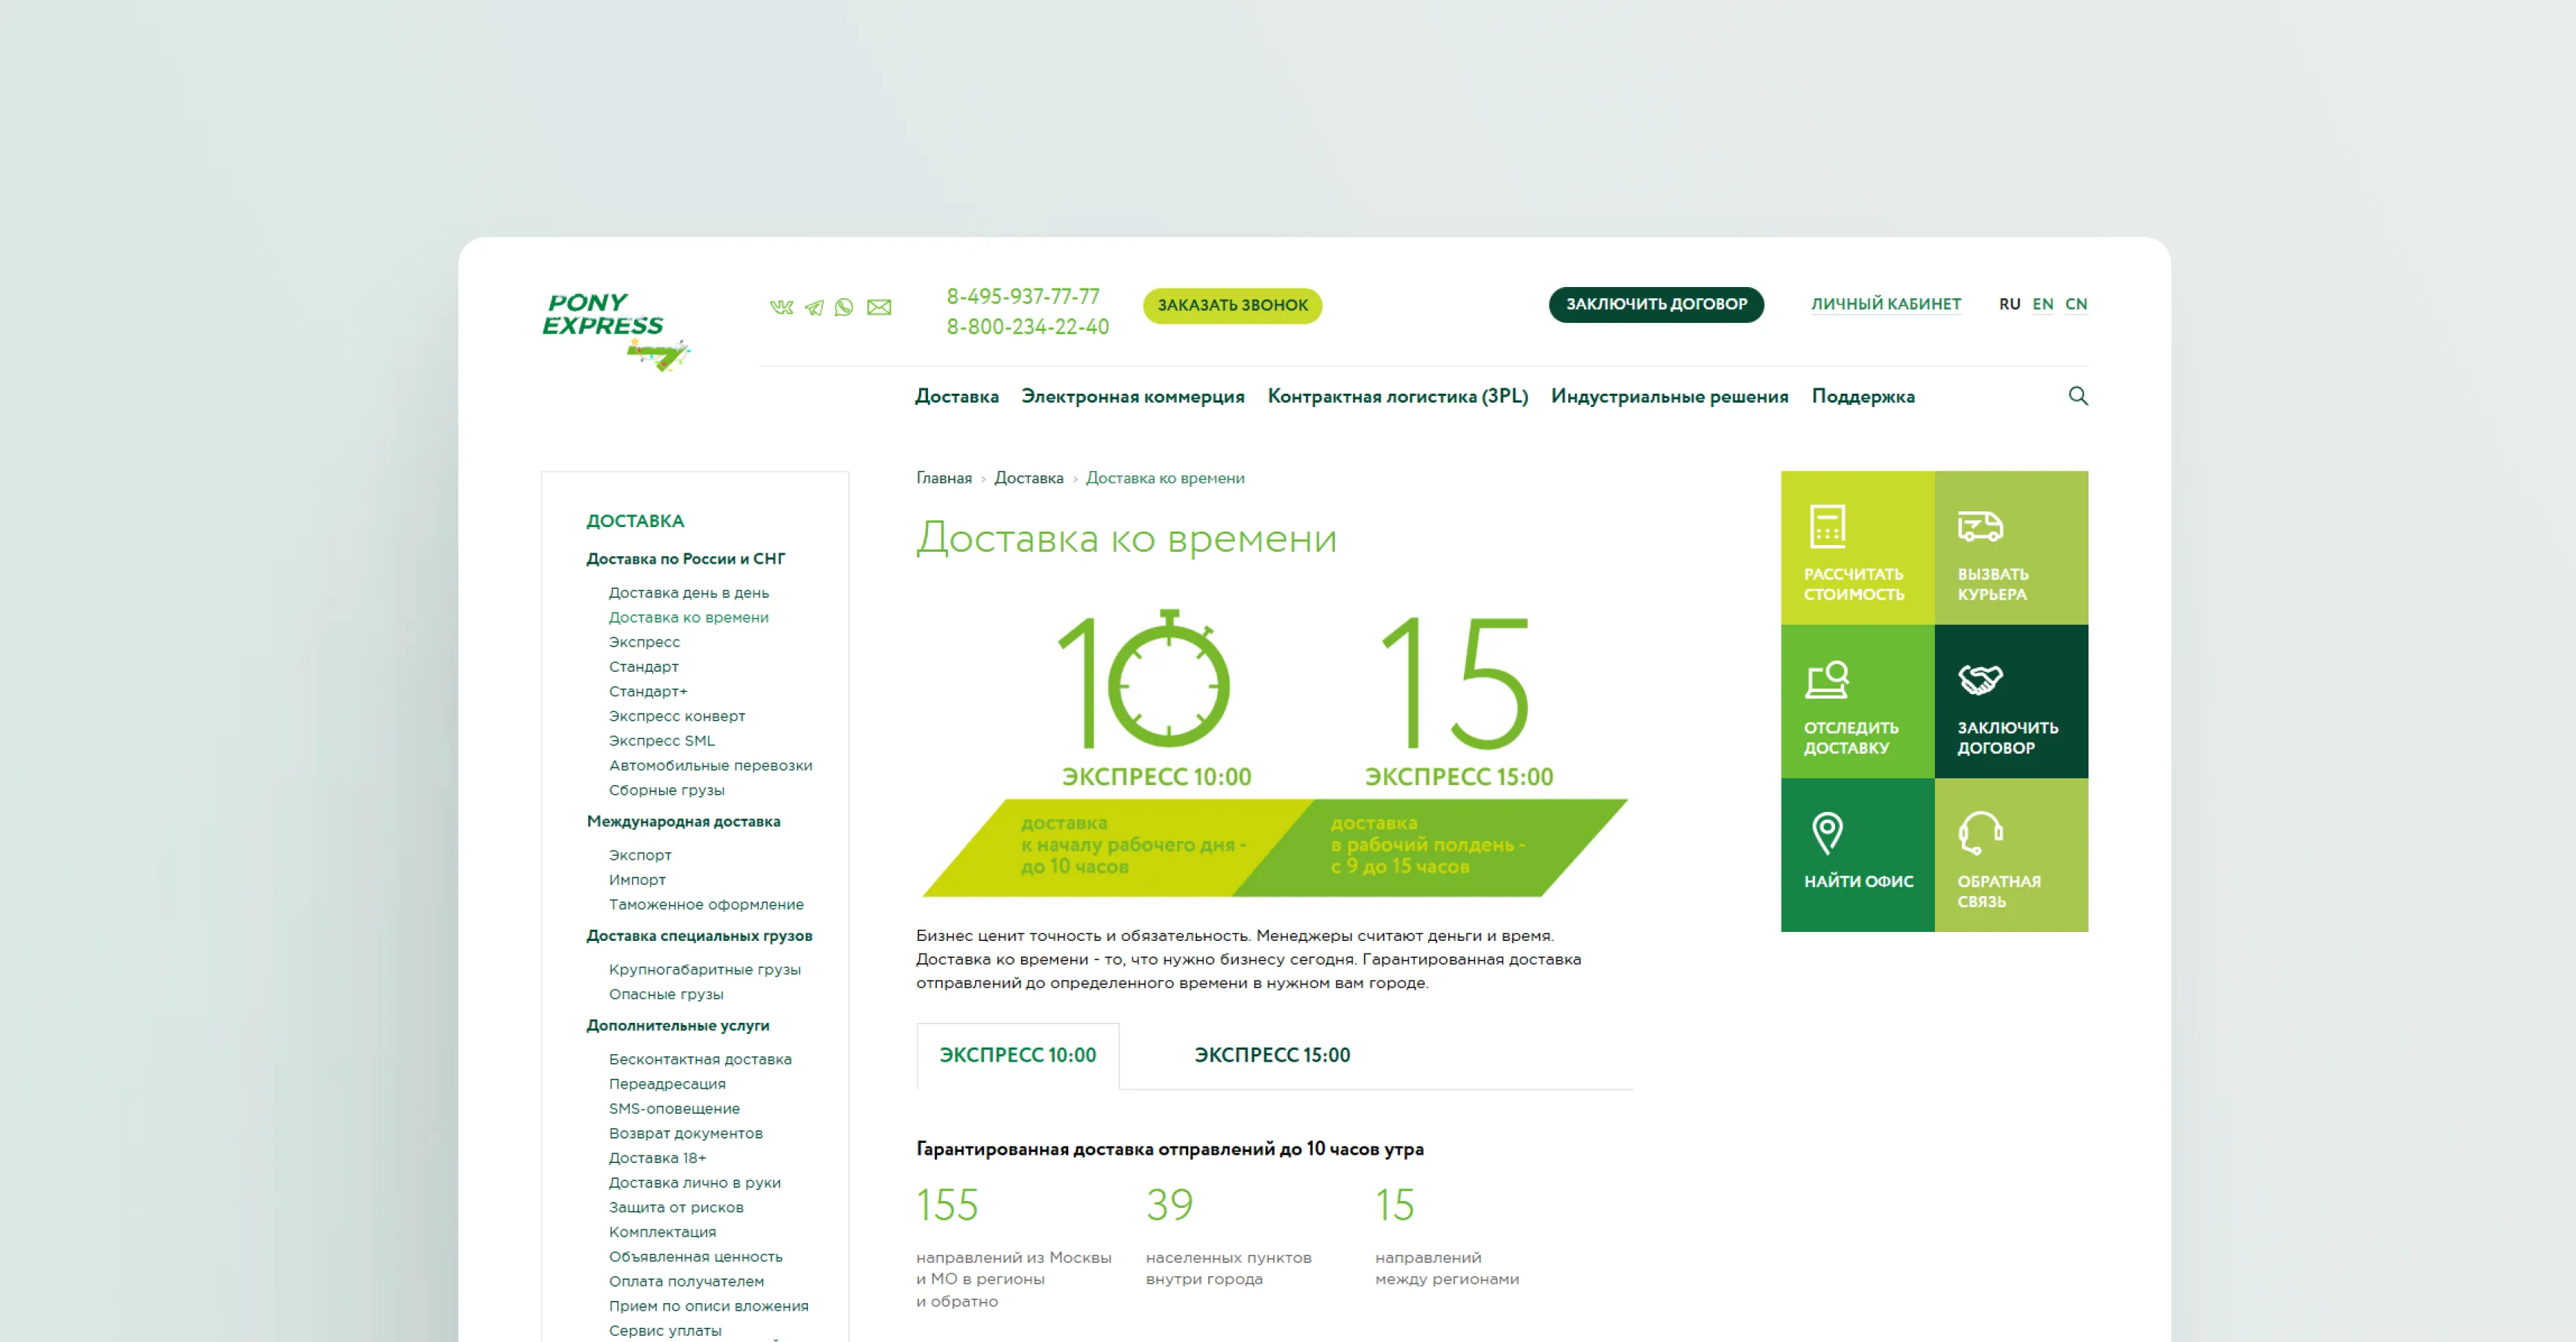Image resolution: width=2576 pixels, height=1342 pixels.
Task: Open the WhatsApp contact icon
Action: (844, 307)
